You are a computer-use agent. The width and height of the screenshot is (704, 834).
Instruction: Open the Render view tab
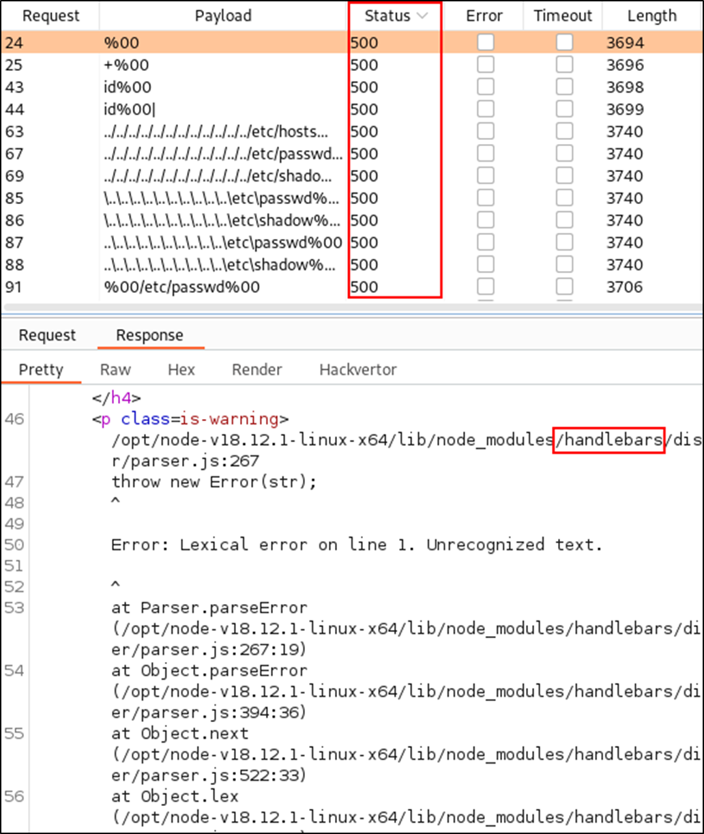pos(256,370)
